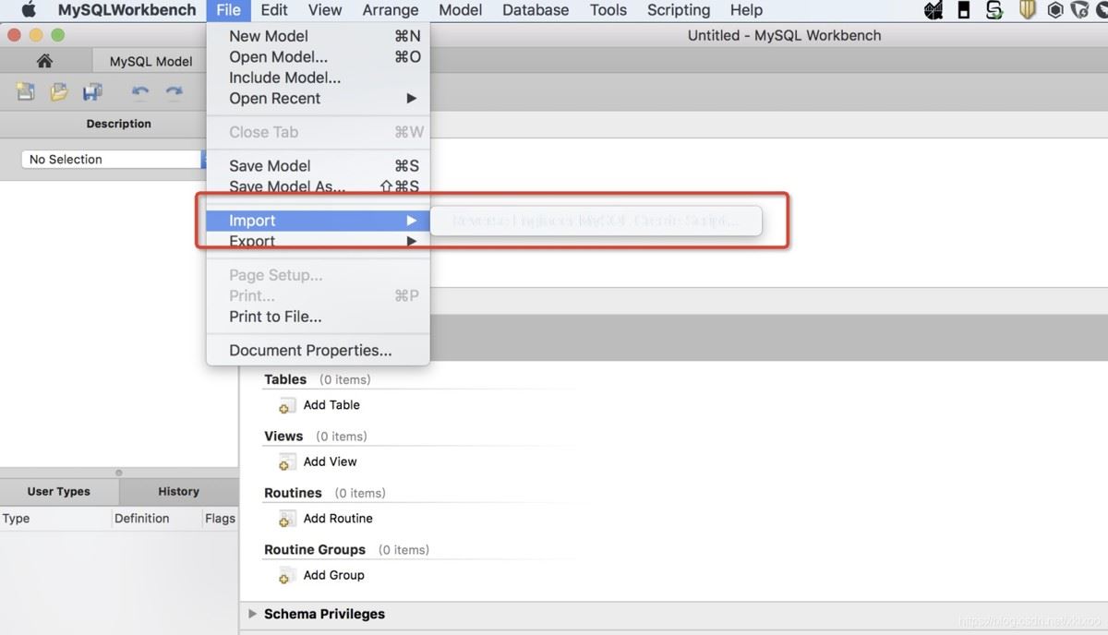
Task: Click the S with green check status icon
Action: click(x=994, y=10)
